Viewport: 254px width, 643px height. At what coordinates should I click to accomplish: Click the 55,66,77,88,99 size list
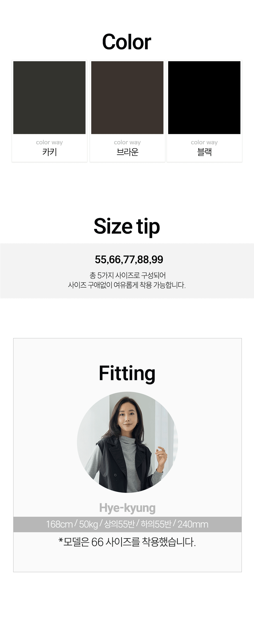tap(129, 259)
